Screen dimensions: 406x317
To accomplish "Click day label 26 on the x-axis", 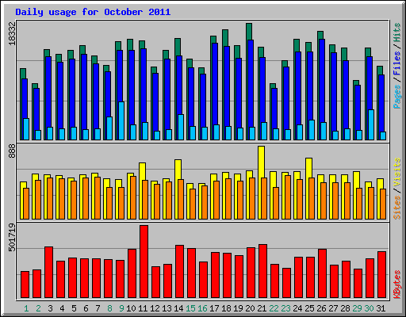I will coord(321,308).
